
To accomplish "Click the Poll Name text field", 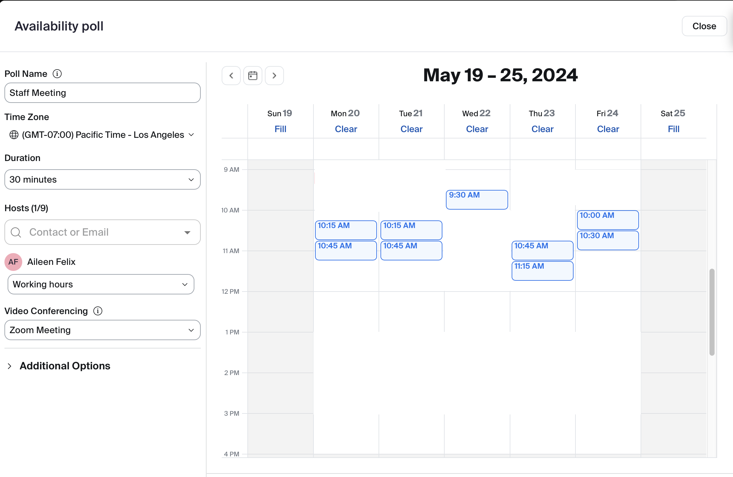I will click(102, 93).
